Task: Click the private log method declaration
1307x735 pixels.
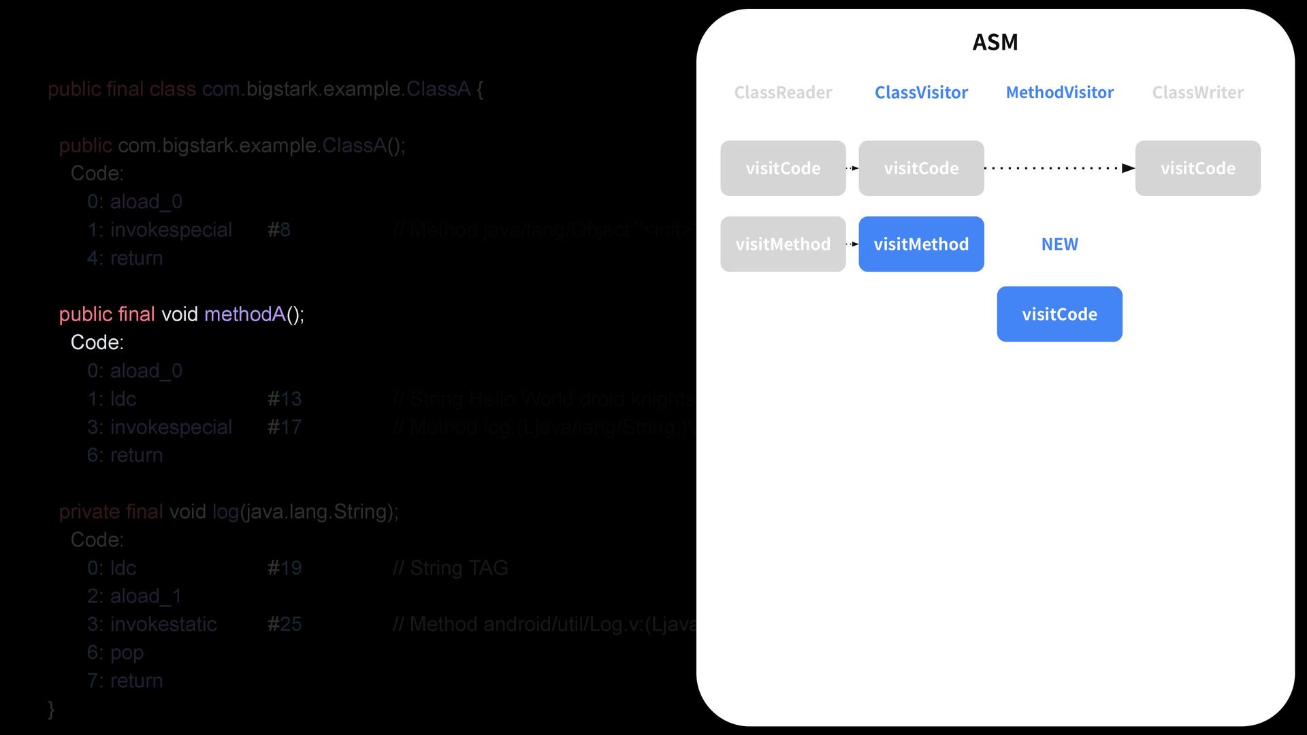Action: (228, 512)
